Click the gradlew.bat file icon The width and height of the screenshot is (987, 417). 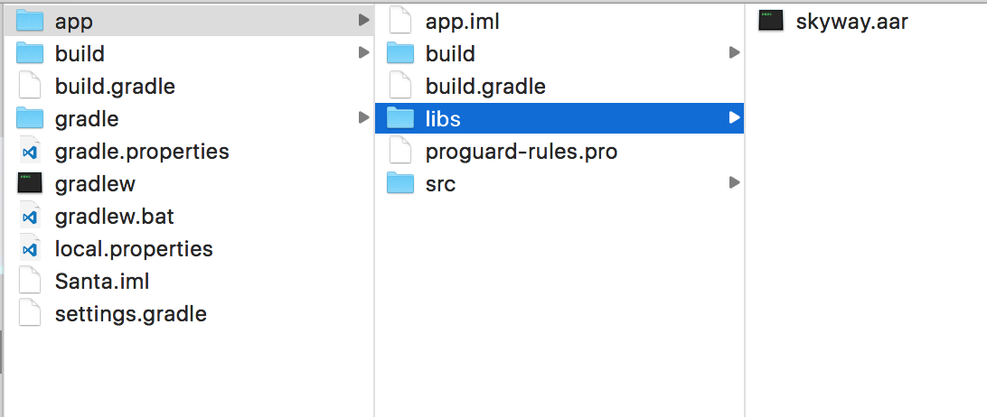(30, 216)
